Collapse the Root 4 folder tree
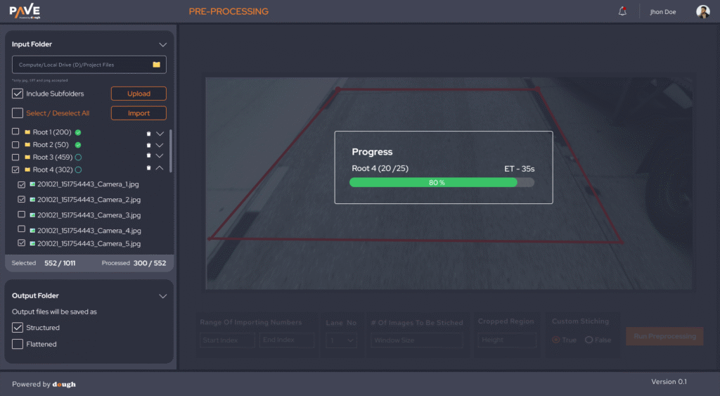This screenshot has height=396, width=720. pyautogui.click(x=160, y=169)
